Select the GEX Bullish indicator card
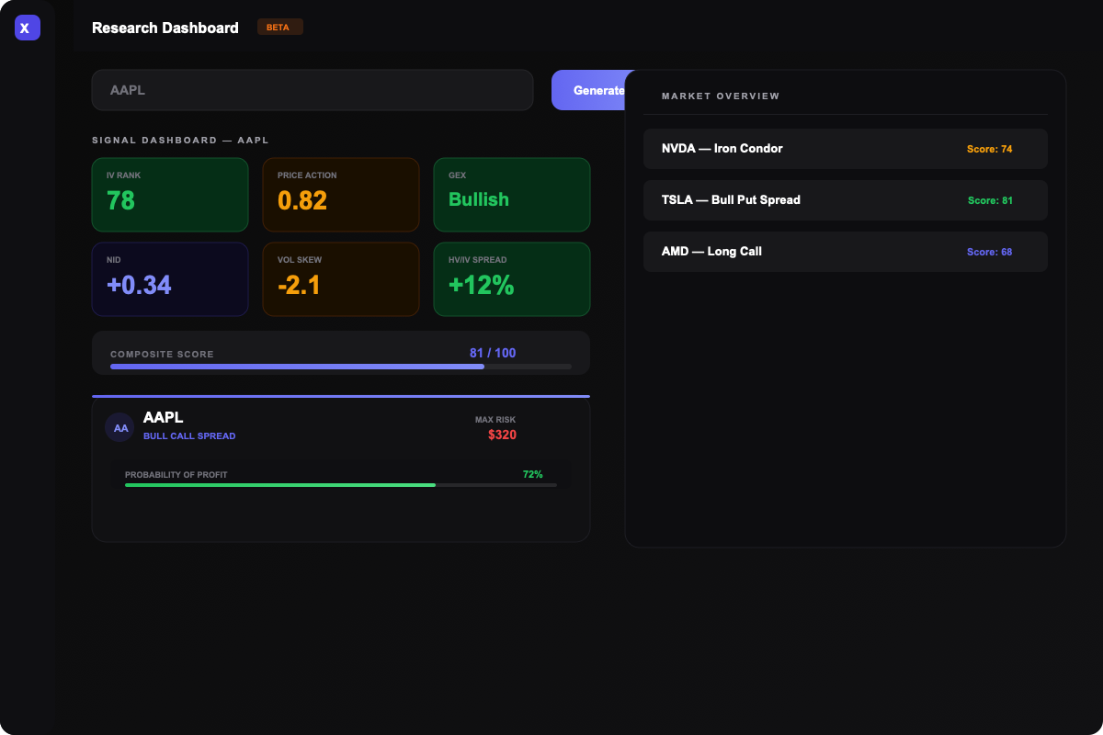The image size is (1103, 735). point(511,195)
